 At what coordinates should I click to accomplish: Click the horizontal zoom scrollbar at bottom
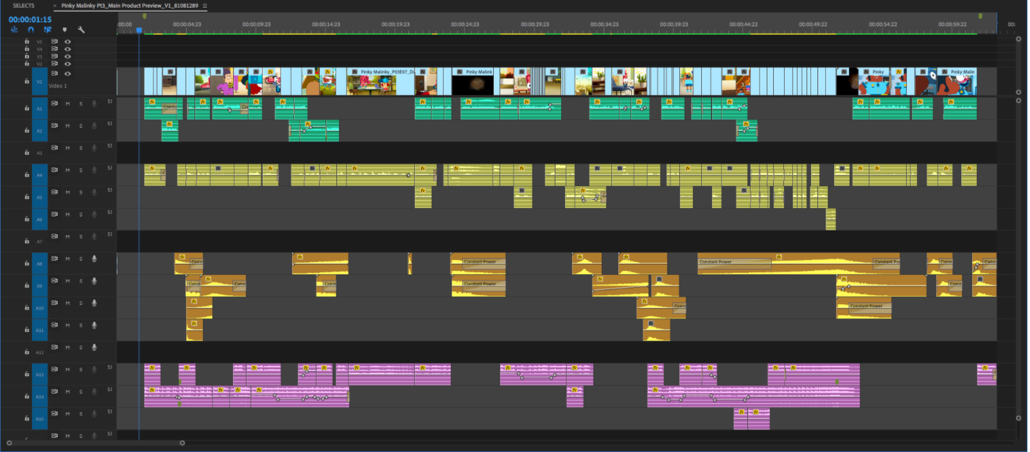(96, 442)
